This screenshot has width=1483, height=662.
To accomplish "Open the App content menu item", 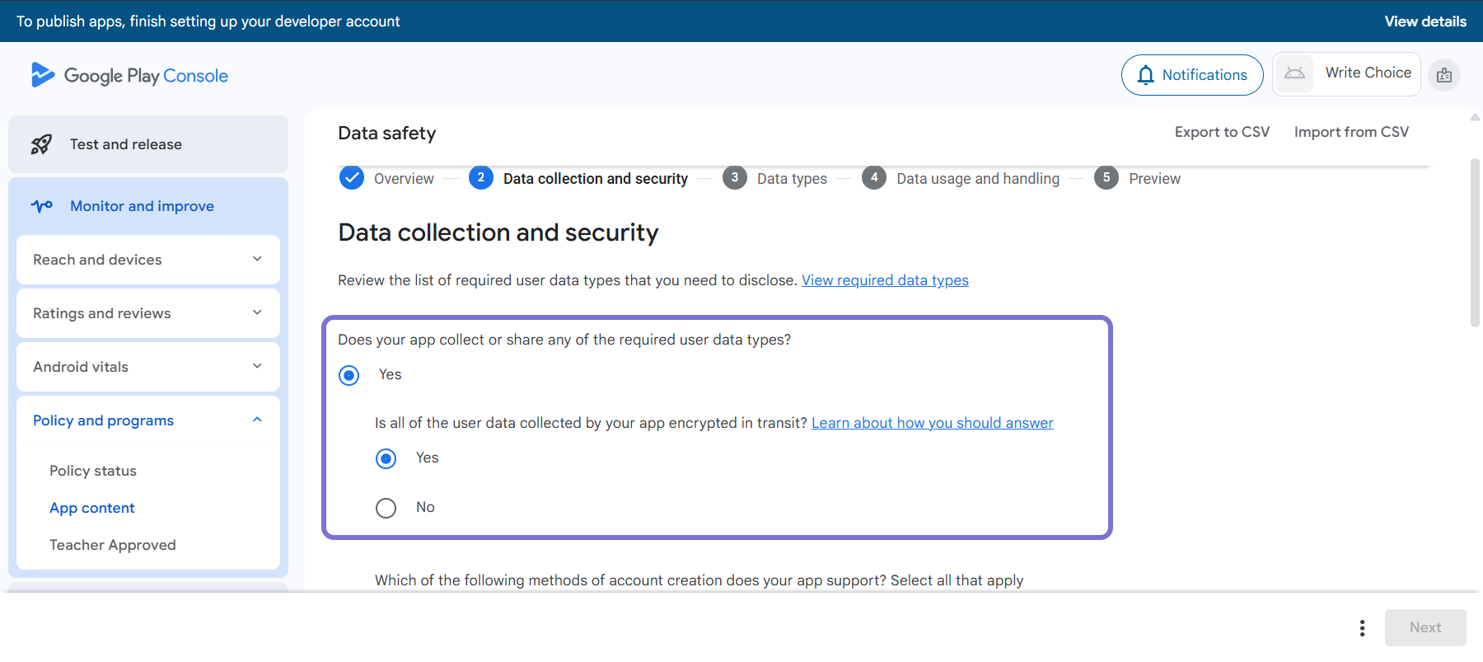I will [x=91, y=508].
